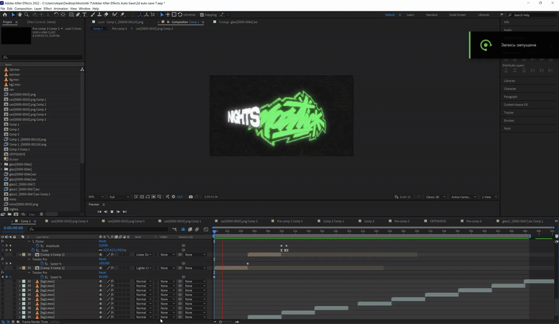The image size is (559, 324).
Task: Select the Rotation tool
Action: coord(56,14)
